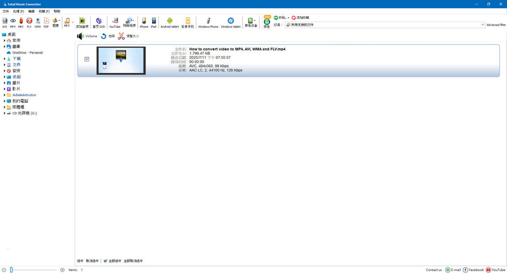This screenshot has height=274, width=507.
Task: Select the video thumbnail preview
Action: tap(121, 60)
